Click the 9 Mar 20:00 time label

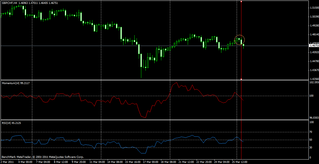pyautogui.click(x=79, y=162)
